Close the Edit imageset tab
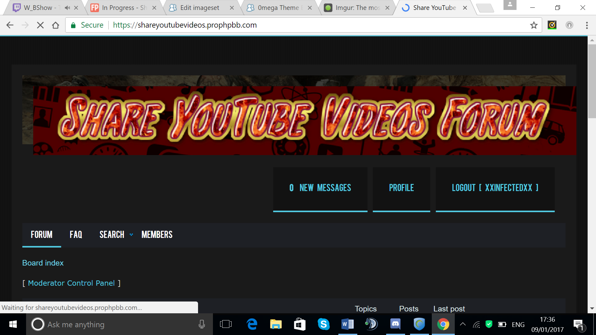 [x=232, y=8]
